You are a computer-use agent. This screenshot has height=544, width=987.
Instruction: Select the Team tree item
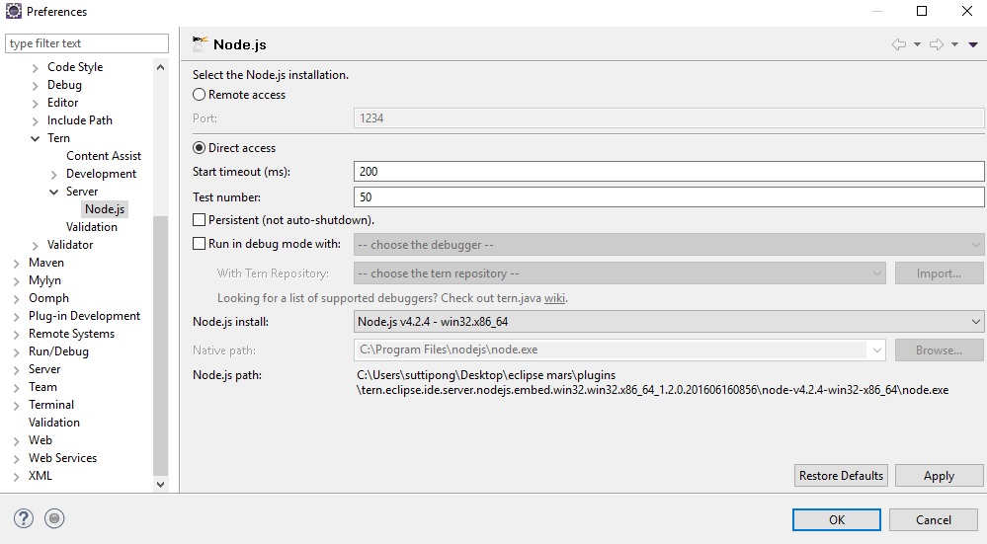coord(42,387)
